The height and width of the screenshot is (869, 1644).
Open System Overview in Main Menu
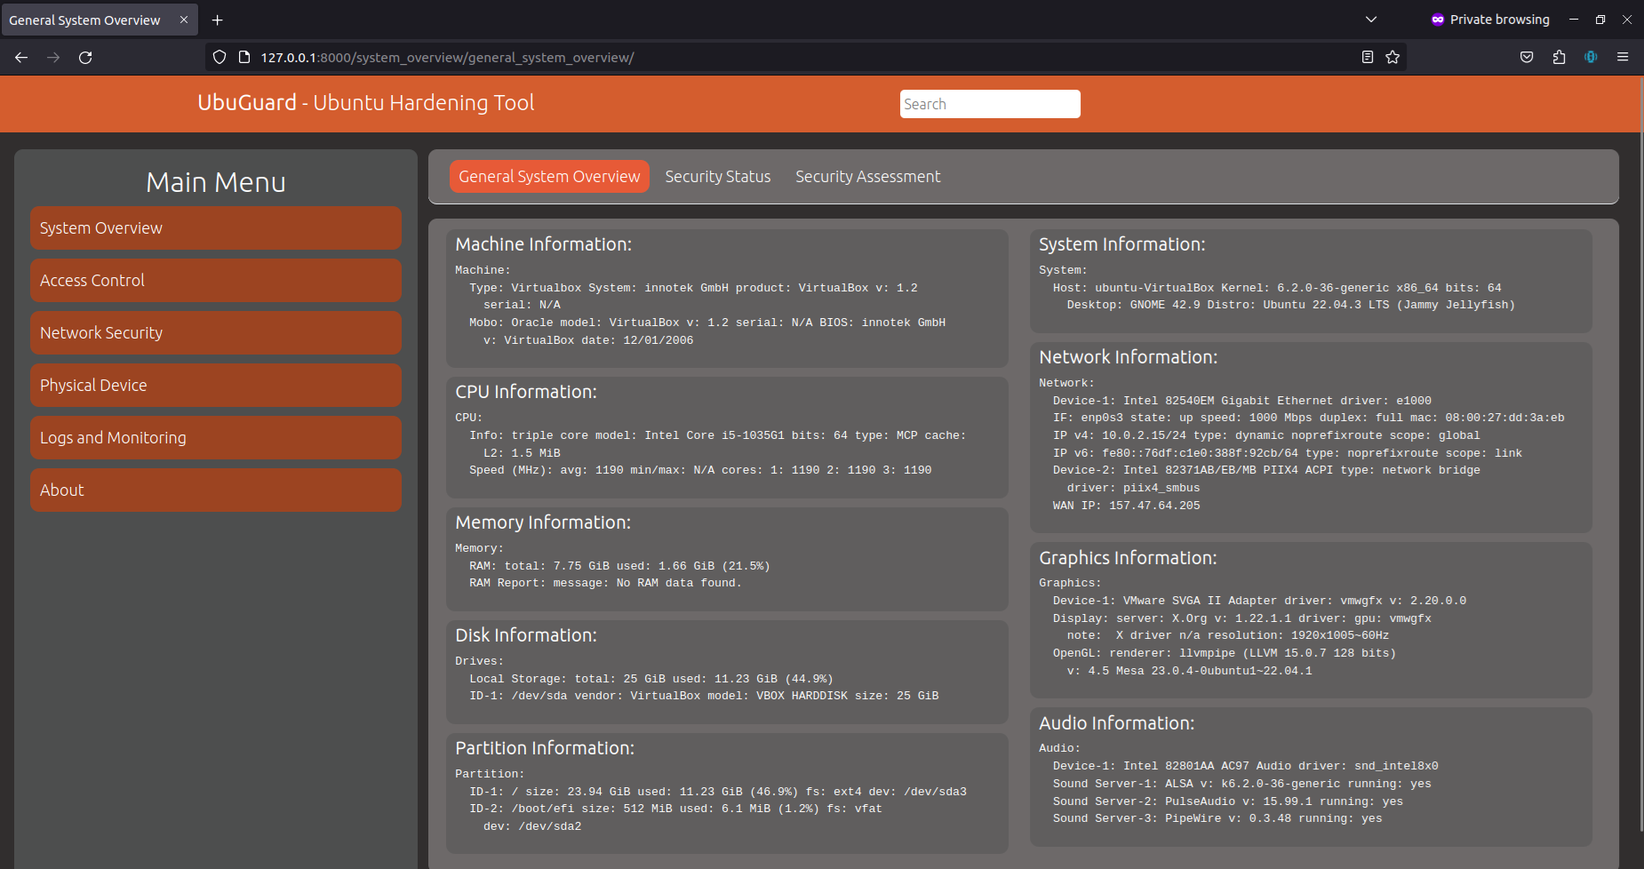216,228
